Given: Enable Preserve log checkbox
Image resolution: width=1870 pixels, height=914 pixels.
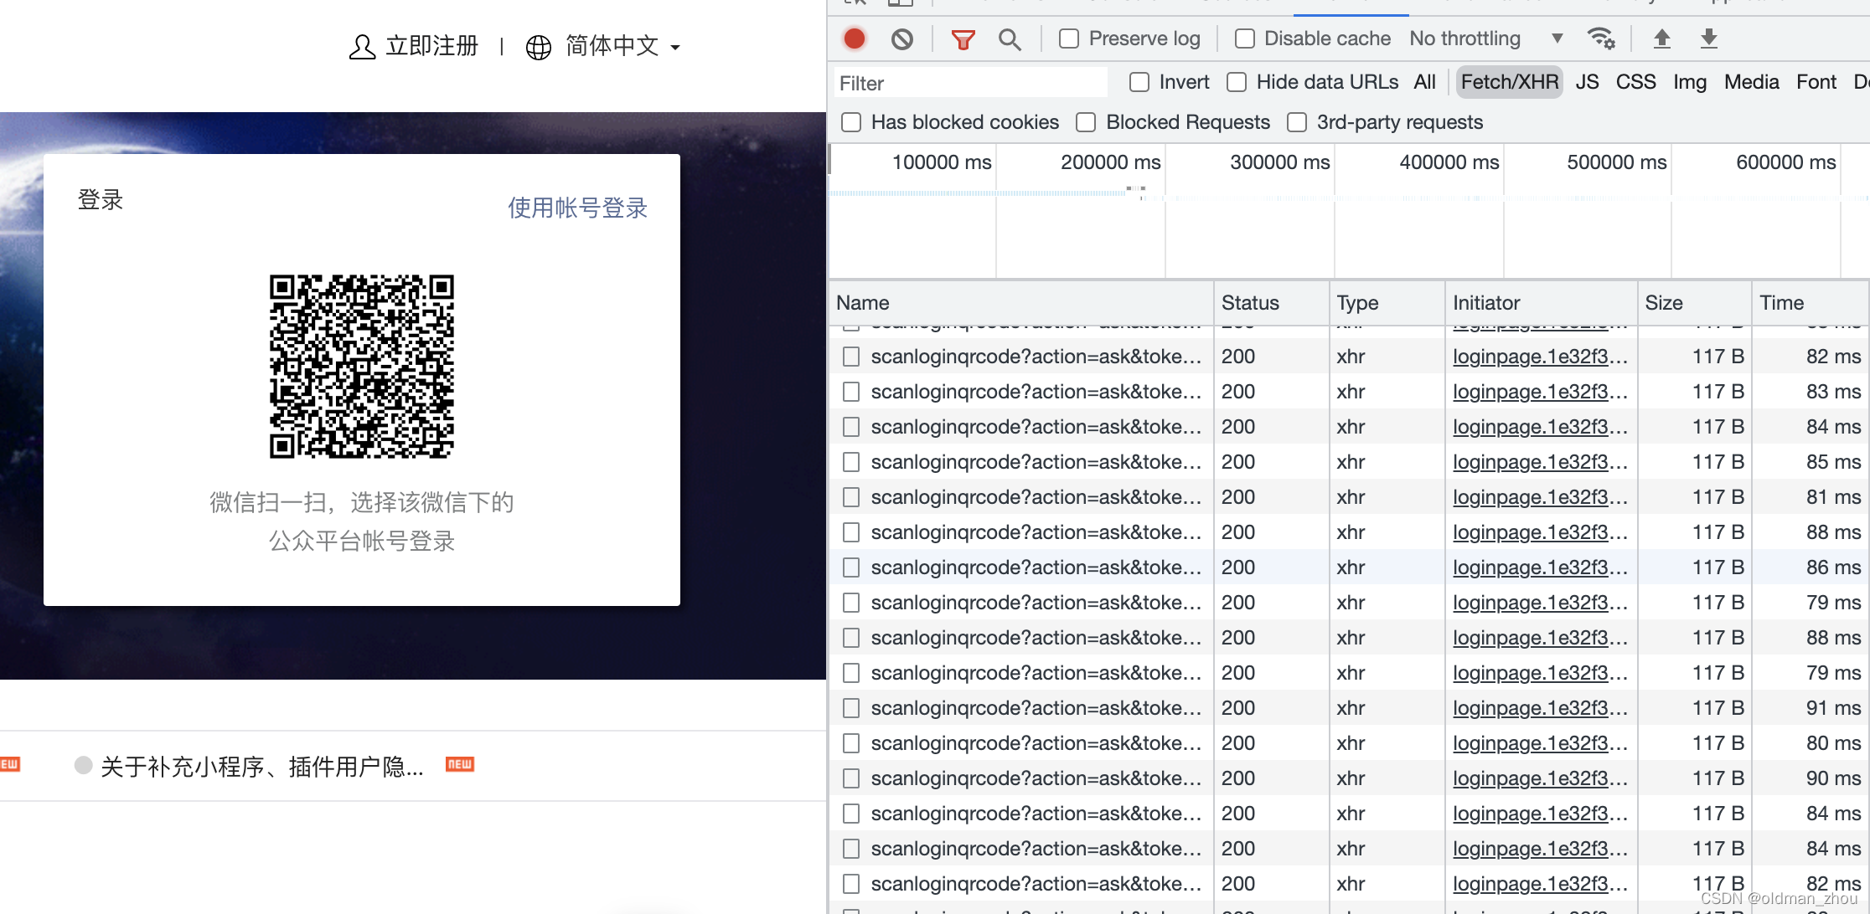Looking at the screenshot, I should [1069, 39].
